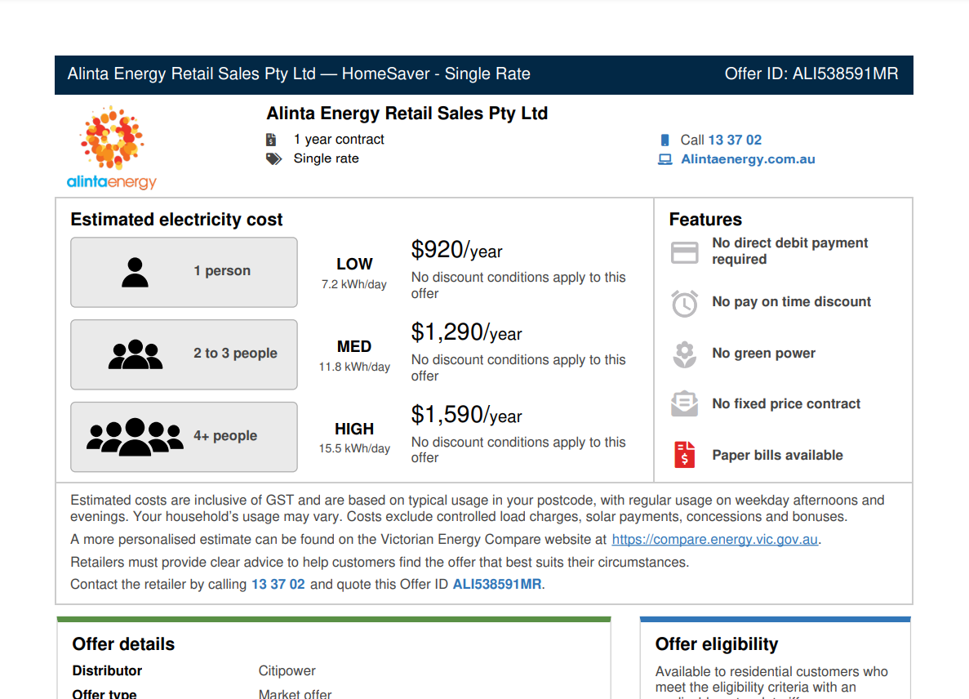Screen dimensions: 969x699
Task: Click the three-people group icon
Action: [136, 354]
